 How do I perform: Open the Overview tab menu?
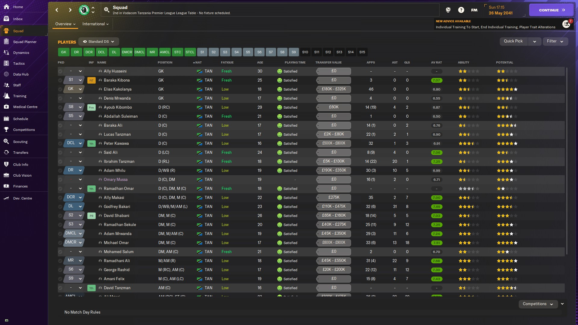click(x=65, y=24)
